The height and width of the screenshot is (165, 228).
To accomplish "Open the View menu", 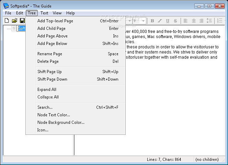I will point(57,13).
